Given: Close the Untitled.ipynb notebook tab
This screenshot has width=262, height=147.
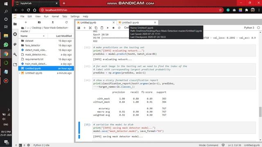Looking at the screenshot, I should (x=114, y=22).
